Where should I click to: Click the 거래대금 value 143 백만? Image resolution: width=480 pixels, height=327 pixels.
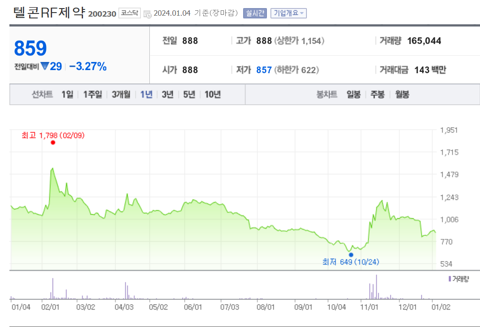[x=430, y=70]
